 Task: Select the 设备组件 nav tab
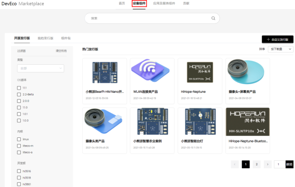(x=139, y=3)
